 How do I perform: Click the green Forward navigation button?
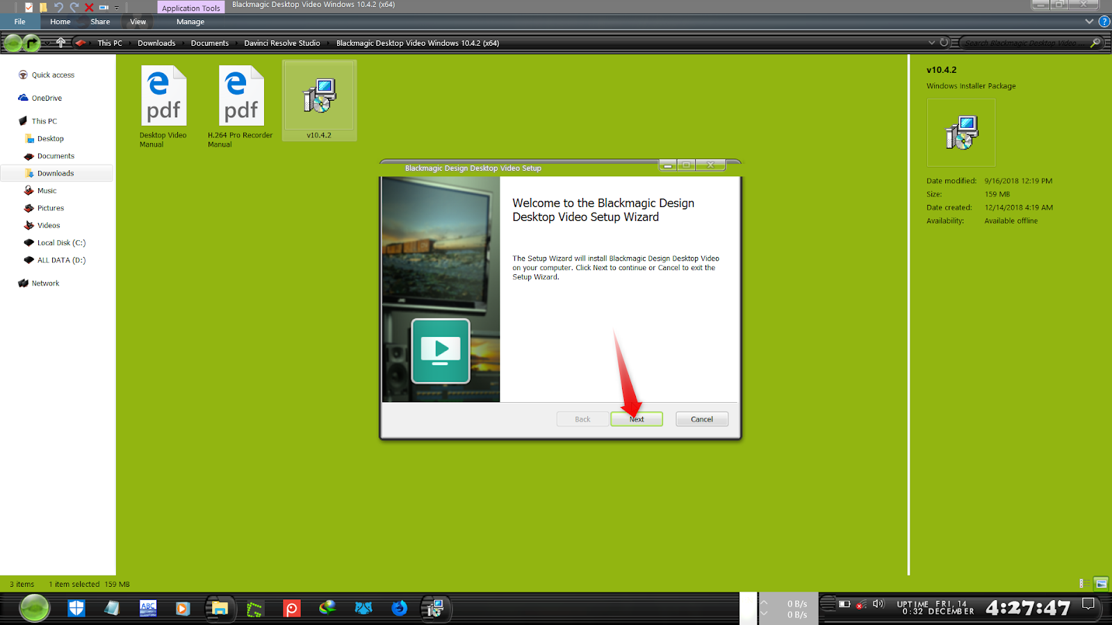click(31, 43)
